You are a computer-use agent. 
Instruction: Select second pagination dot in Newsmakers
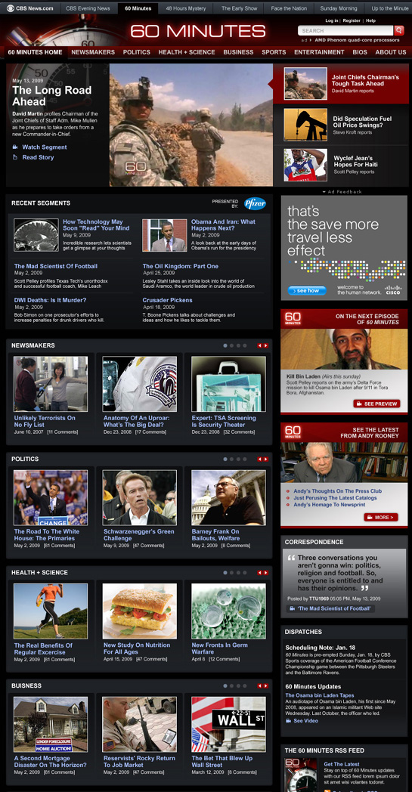(232, 345)
